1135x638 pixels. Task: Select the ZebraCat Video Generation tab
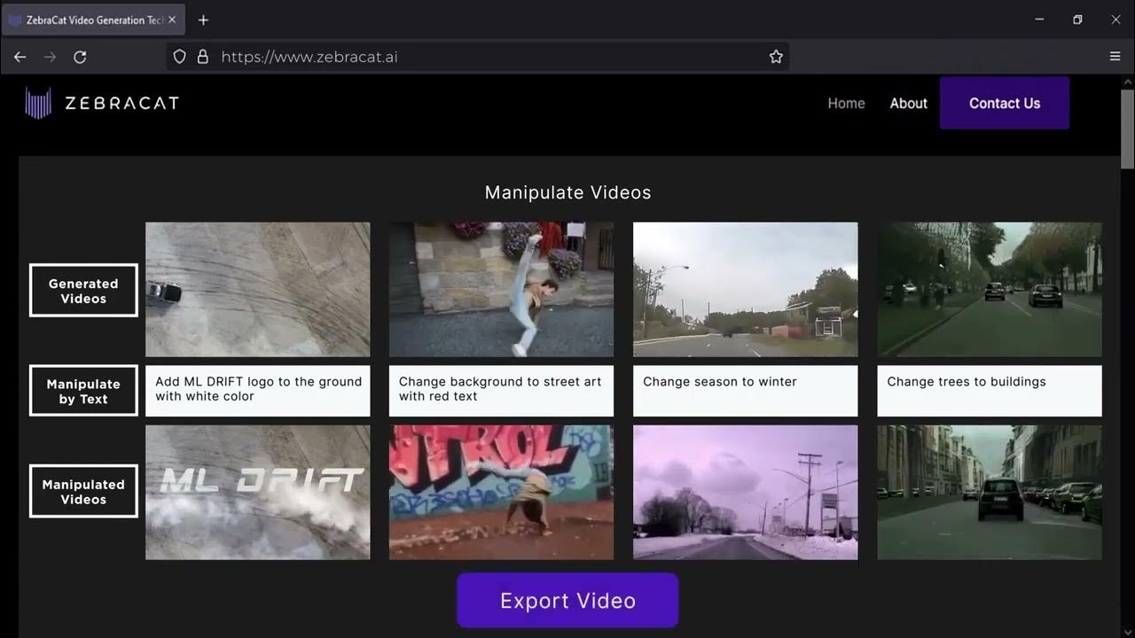93,19
